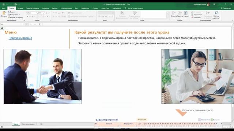Click the orange down arrow shape
This screenshot has width=234, height=131.
click(181, 113)
